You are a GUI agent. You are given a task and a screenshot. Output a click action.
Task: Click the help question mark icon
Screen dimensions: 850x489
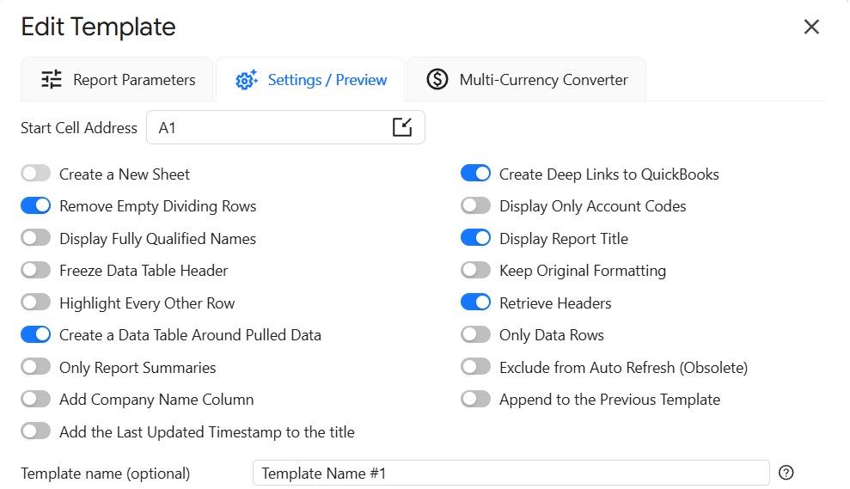pos(786,473)
